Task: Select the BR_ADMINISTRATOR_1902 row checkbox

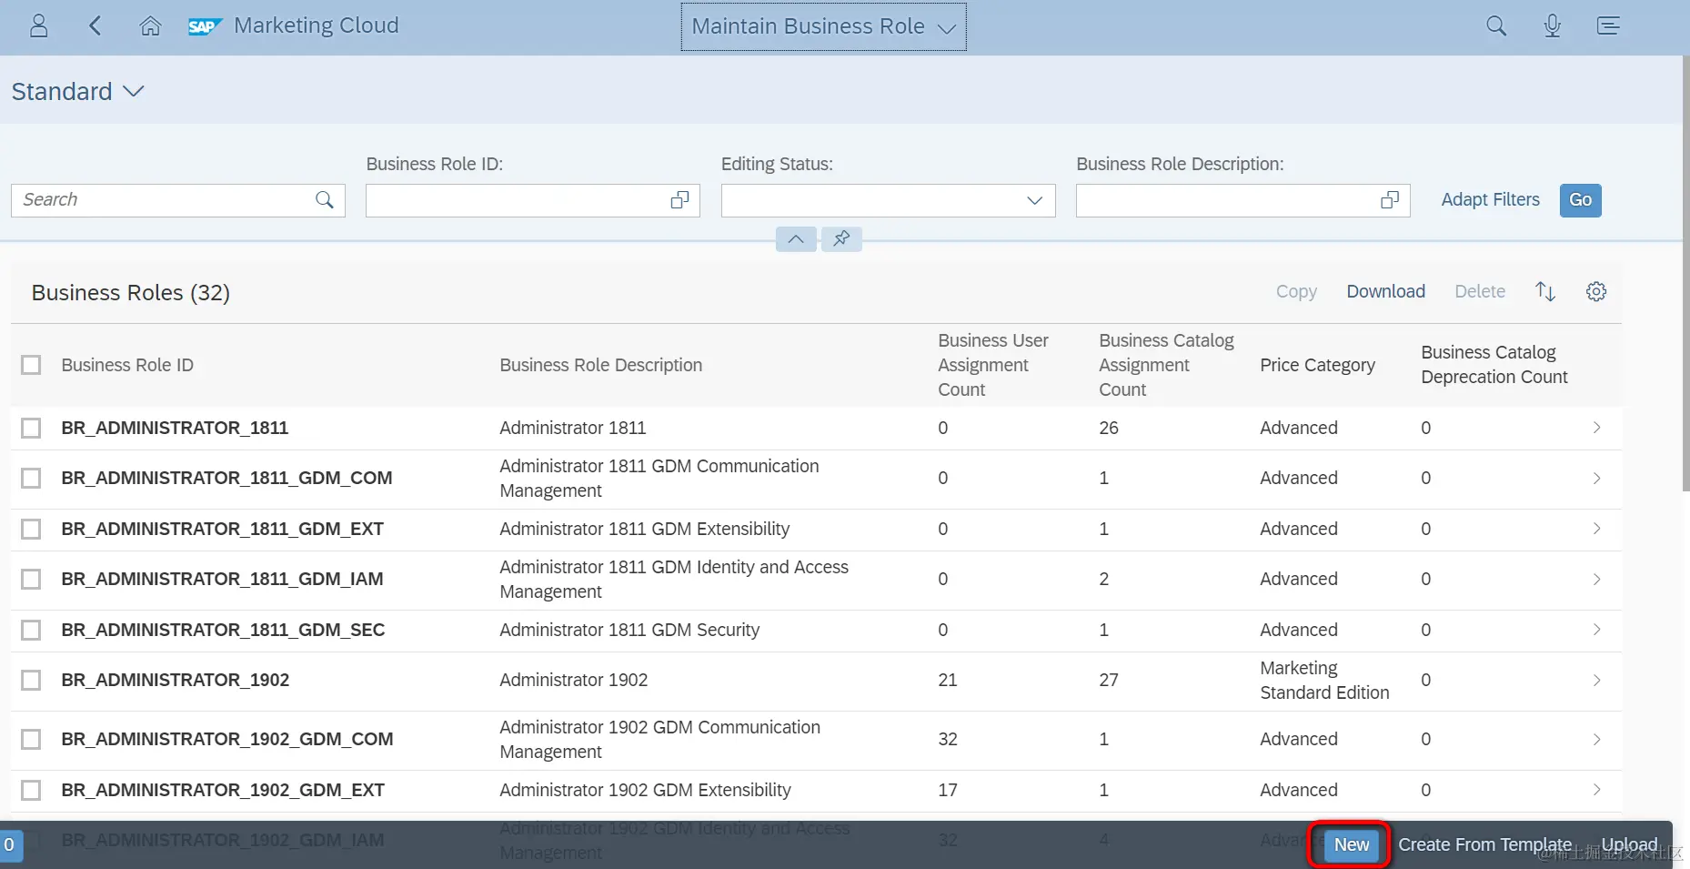Action: point(31,680)
